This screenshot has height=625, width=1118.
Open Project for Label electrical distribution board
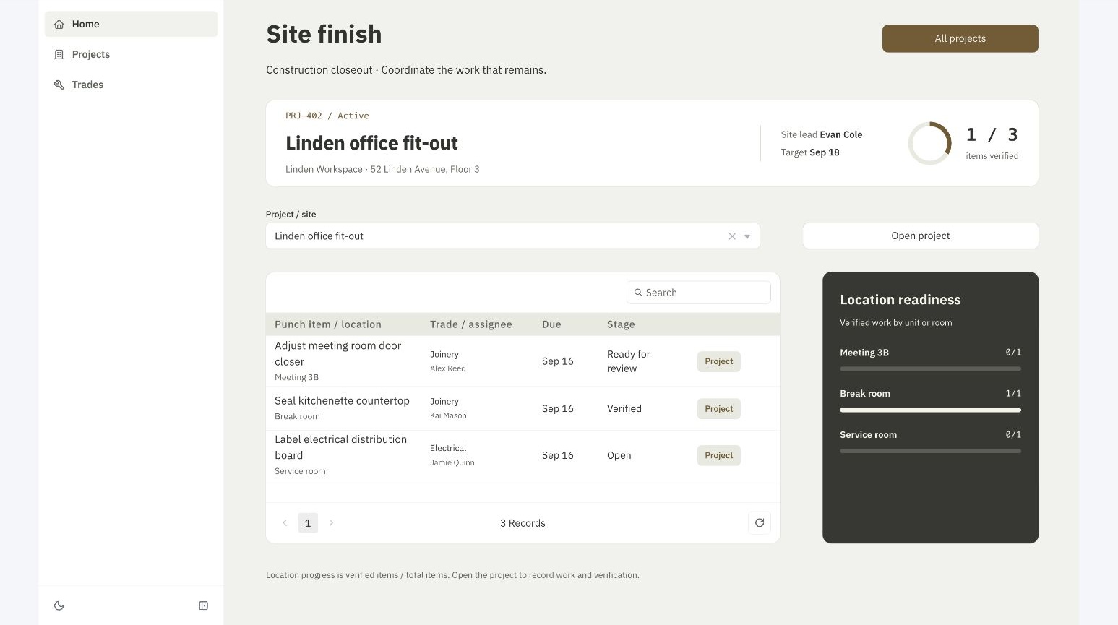(719, 455)
